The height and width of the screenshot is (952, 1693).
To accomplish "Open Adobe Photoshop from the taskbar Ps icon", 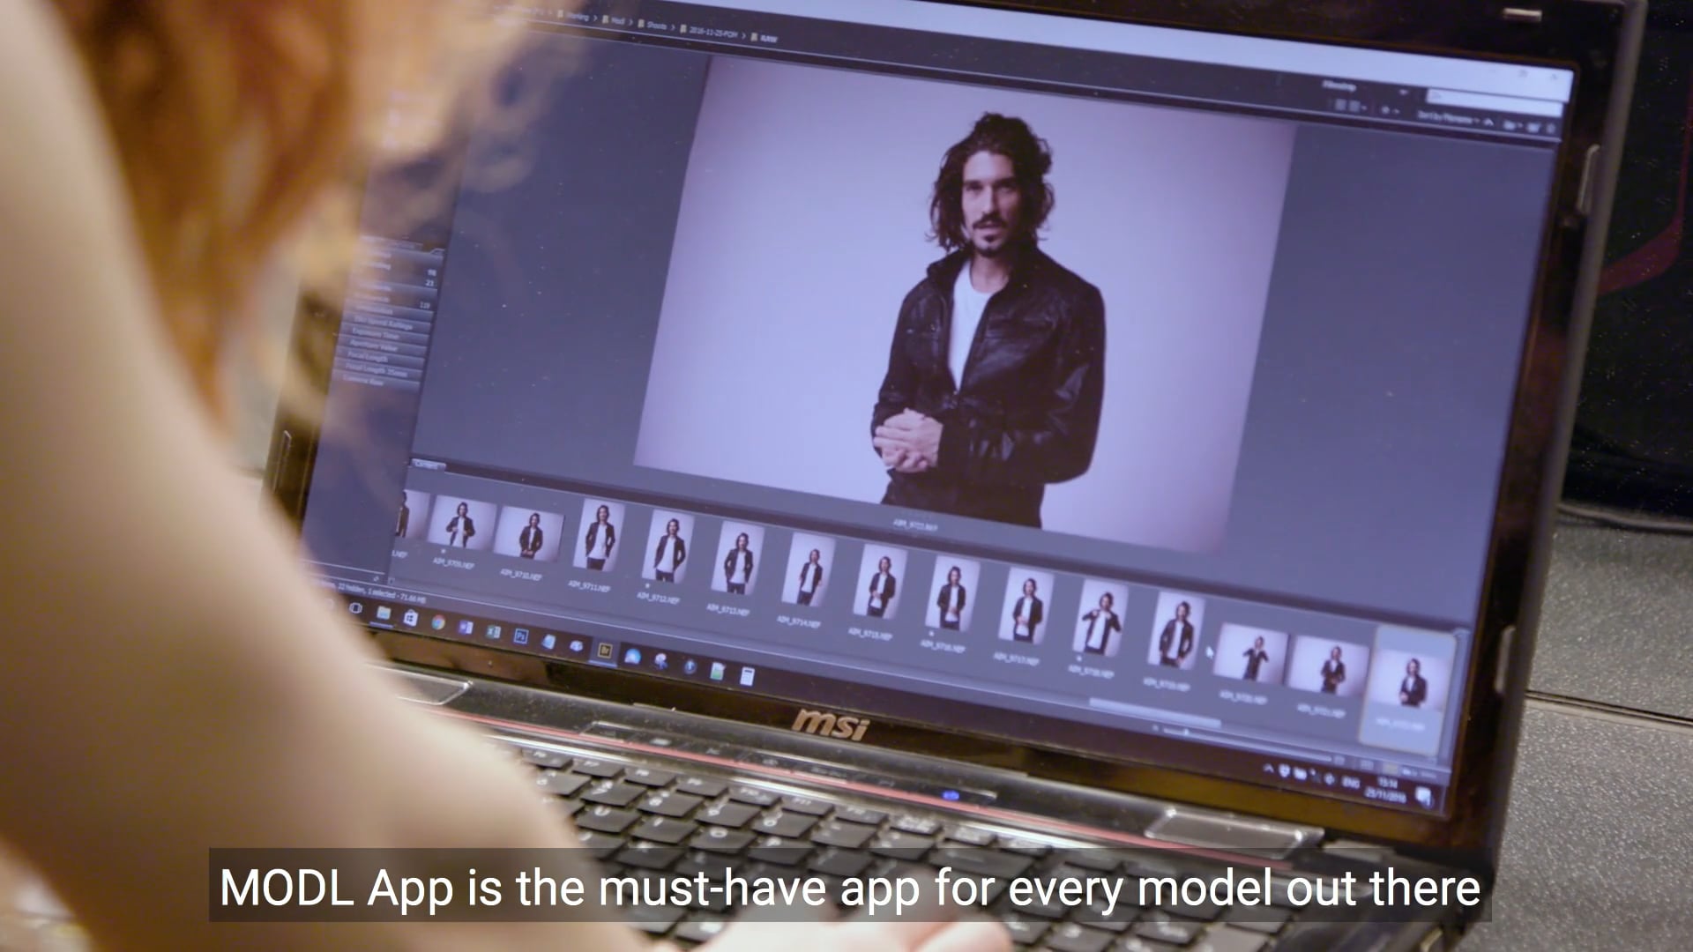I will coord(521,636).
